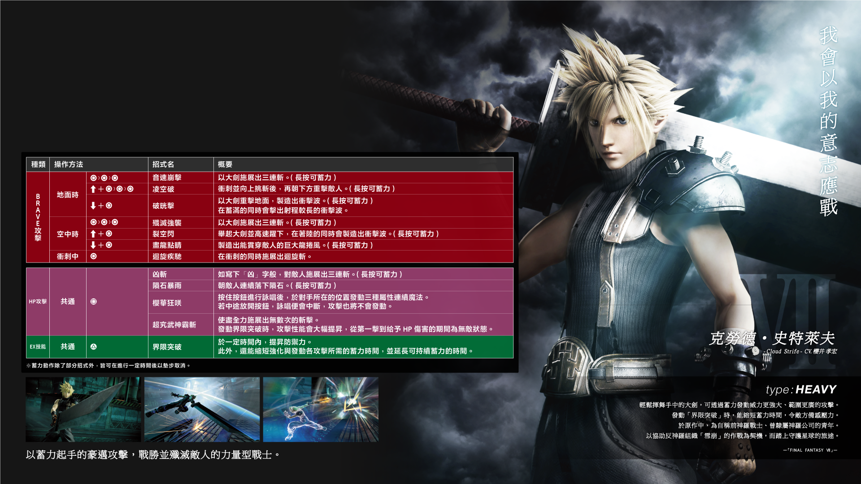Viewport: 861px width, 484px height.
Task: Select the move name 櫻華狂咲
Action: click(x=167, y=303)
